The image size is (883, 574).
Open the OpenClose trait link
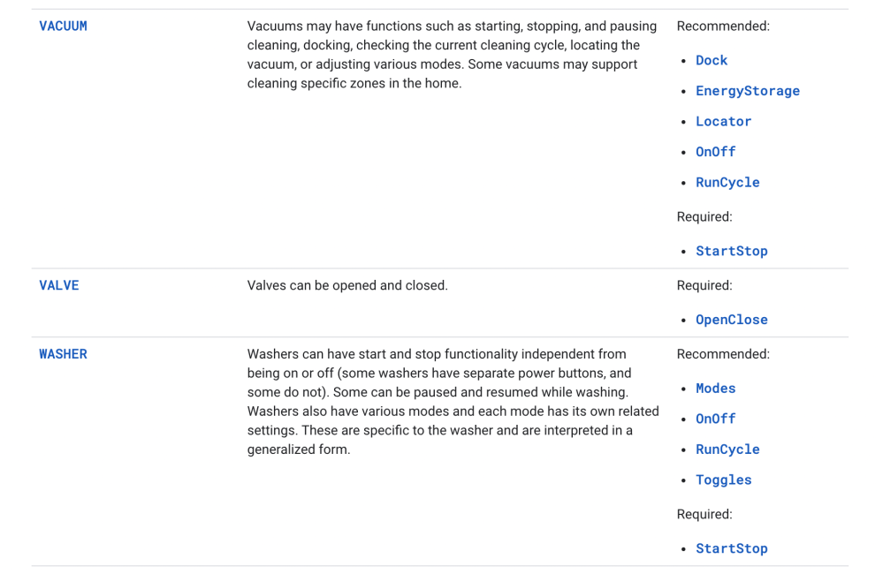[x=731, y=320]
